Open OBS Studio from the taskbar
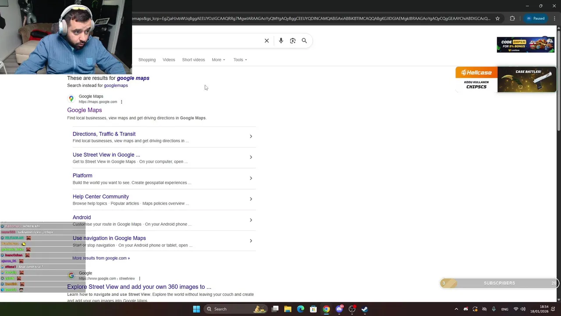This screenshot has height=316, width=561. click(352, 309)
